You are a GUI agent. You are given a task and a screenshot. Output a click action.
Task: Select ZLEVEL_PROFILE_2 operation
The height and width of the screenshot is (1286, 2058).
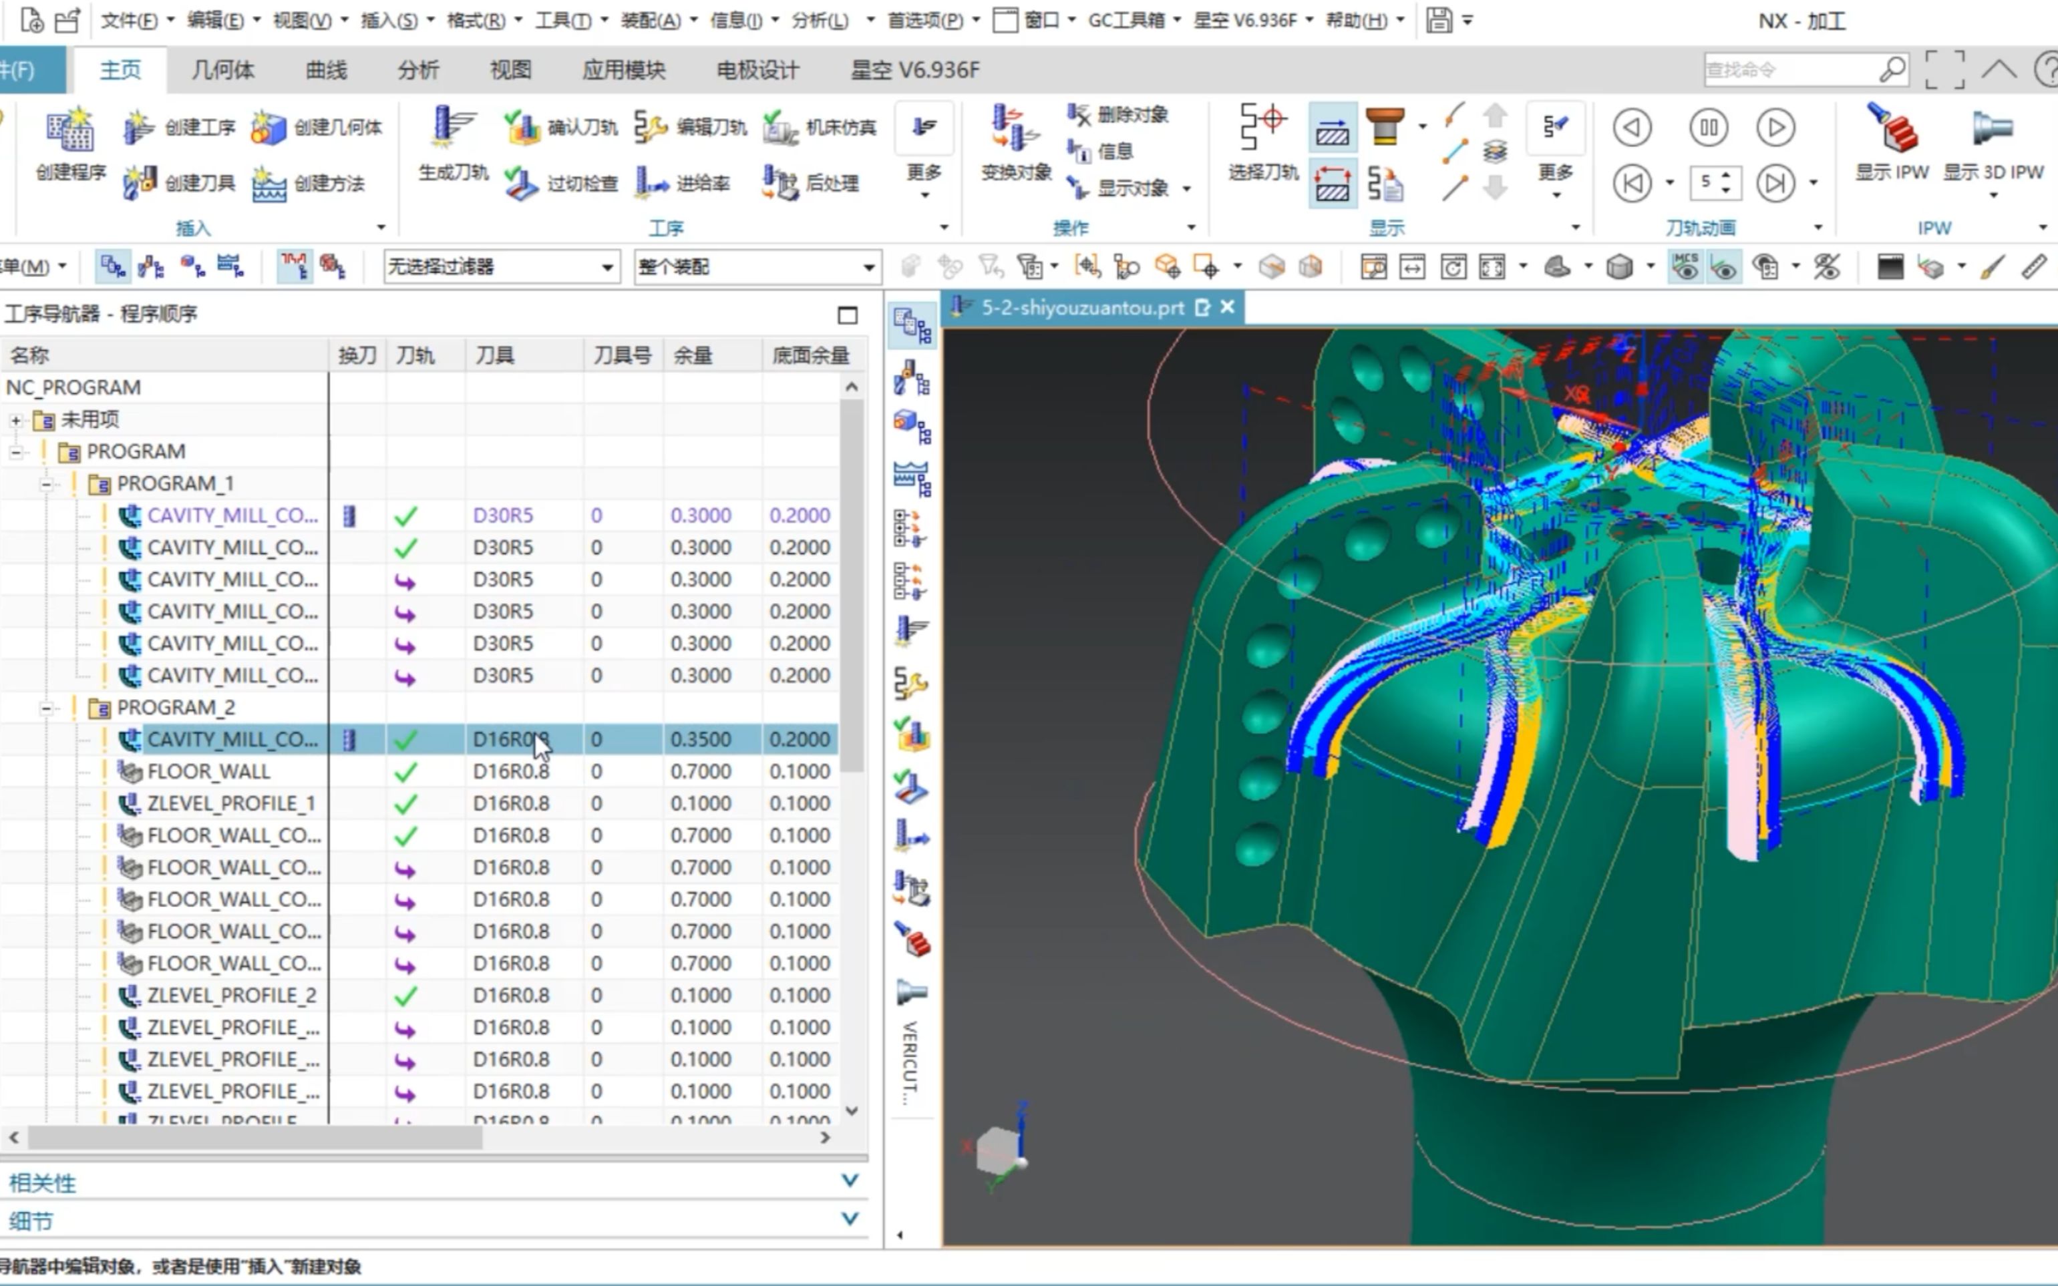tap(419, 996)
